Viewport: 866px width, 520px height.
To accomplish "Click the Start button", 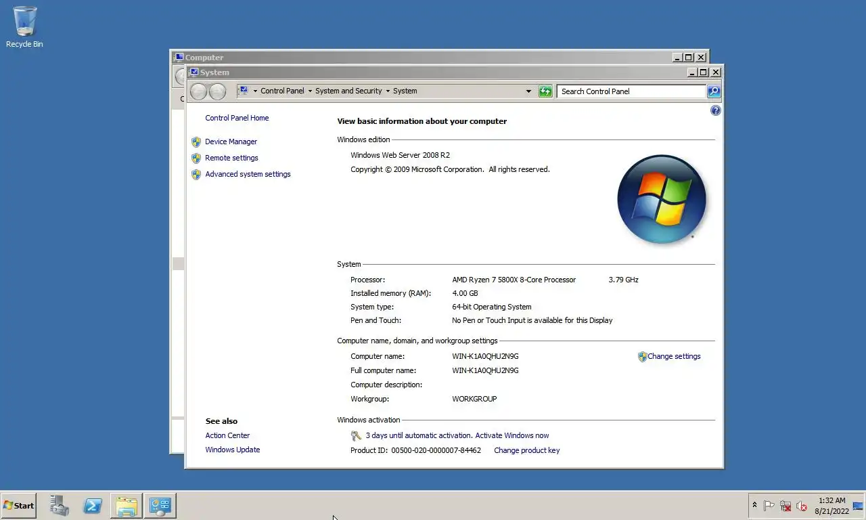I will [x=19, y=505].
